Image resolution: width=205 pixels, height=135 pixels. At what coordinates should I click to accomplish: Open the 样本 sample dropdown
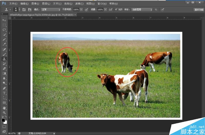pyautogui.click(x=142, y=9)
